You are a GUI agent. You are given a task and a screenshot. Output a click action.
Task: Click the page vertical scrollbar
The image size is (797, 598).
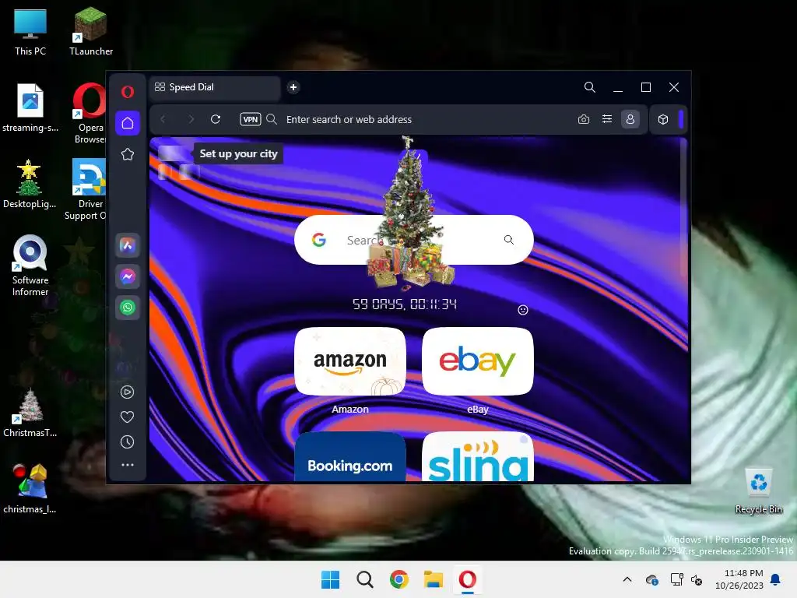[x=683, y=209]
